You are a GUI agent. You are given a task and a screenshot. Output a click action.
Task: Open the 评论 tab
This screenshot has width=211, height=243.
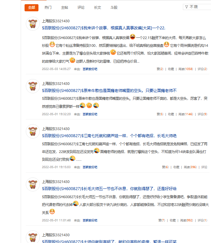[81, 7]
